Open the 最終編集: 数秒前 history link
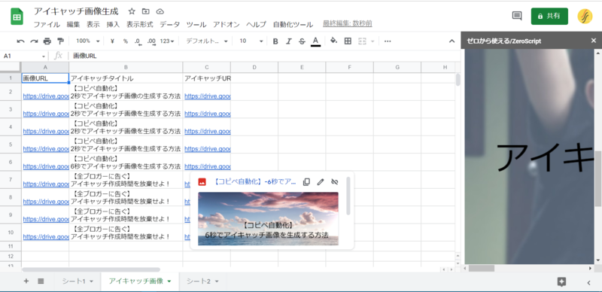The width and height of the screenshot is (602, 292). click(x=348, y=24)
